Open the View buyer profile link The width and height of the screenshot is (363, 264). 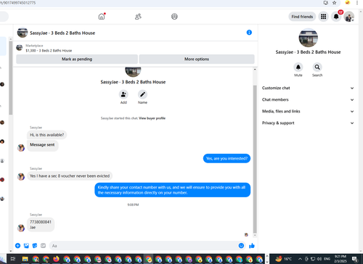click(x=152, y=118)
